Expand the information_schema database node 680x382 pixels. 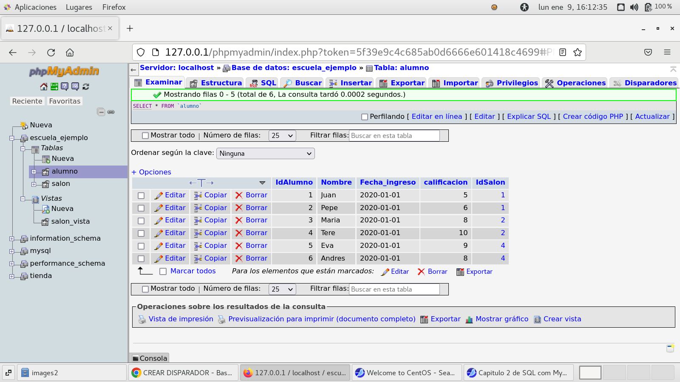pos(12,239)
